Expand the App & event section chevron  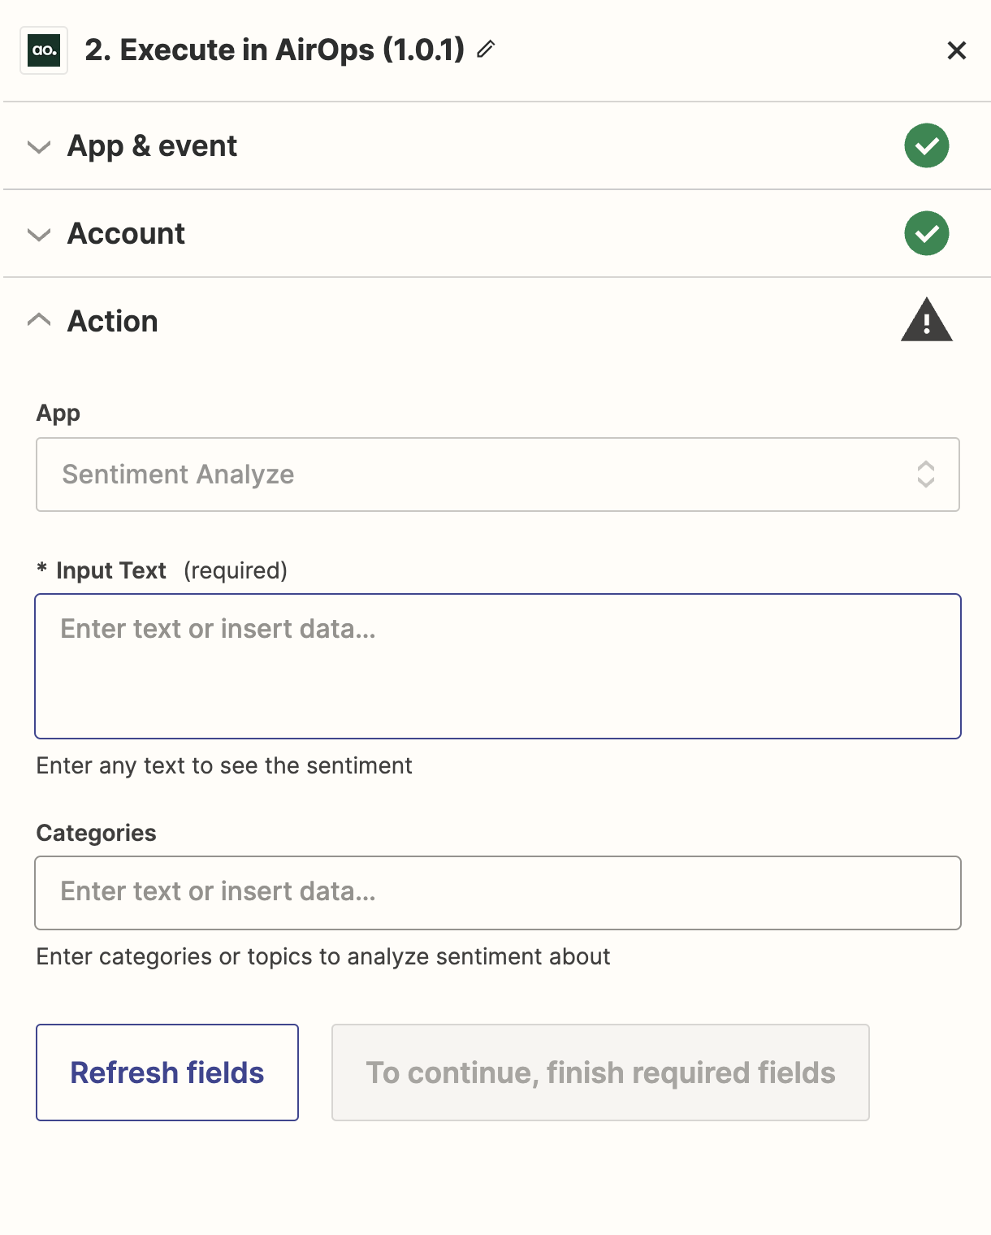click(x=39, y=147)
